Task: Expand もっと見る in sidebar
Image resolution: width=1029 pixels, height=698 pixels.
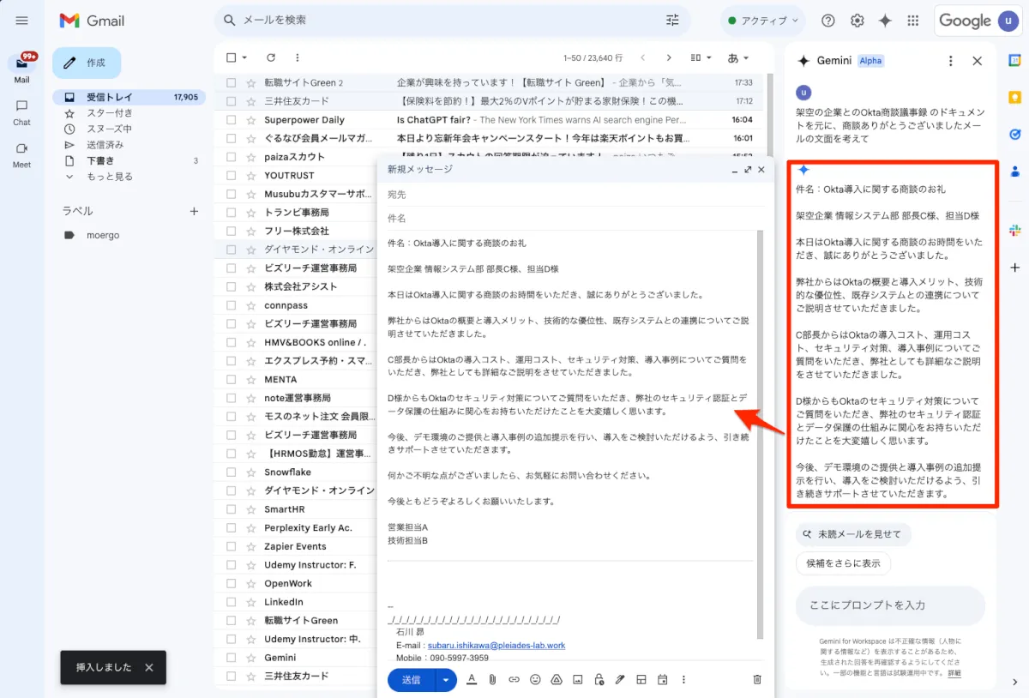Action: pos(110,177)
